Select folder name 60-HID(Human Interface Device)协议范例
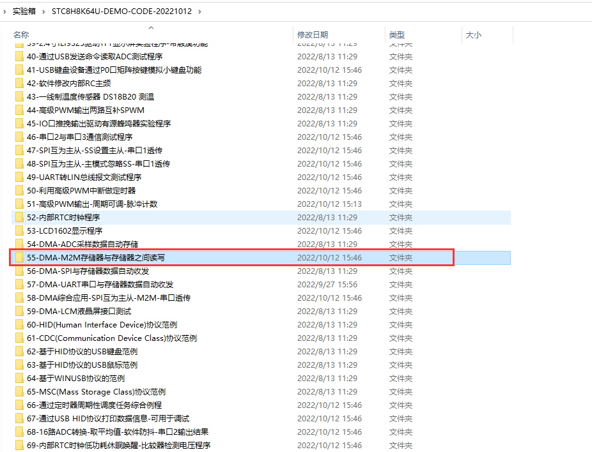 [x=102, y=325]
